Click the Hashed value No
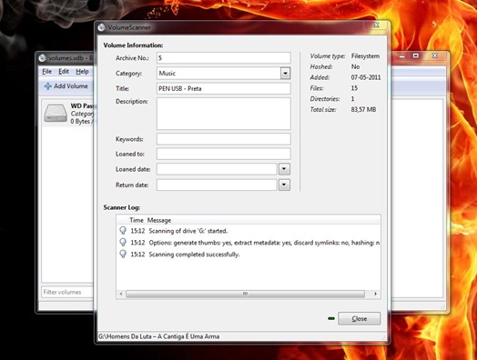Screen dimensions: 477x360 tap(355, 66)
